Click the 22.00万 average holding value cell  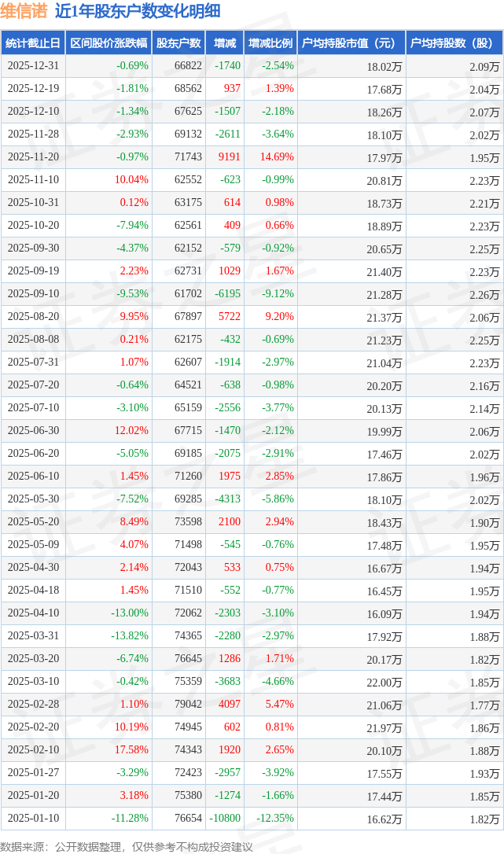click(384, 682)
